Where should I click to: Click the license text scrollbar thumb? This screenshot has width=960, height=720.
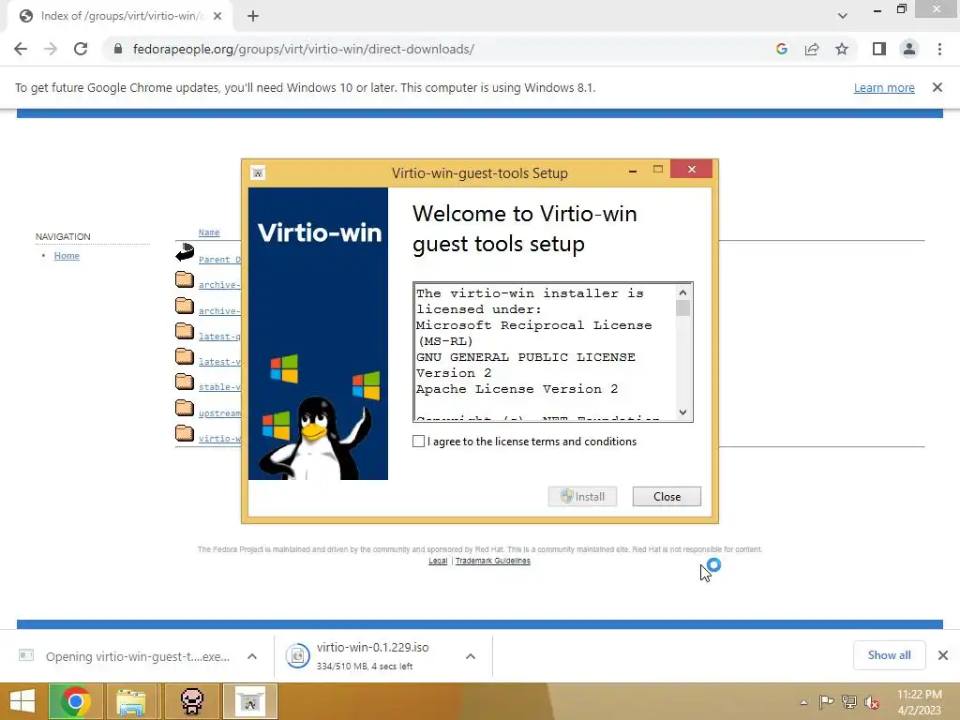click(682, 307)
